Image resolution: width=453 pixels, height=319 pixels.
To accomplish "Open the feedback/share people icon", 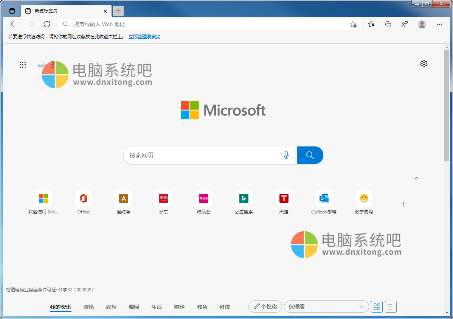I will point(405,24).
